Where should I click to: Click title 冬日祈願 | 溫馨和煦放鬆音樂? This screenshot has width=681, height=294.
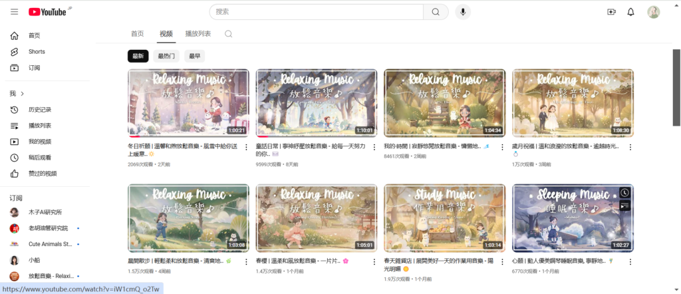click(x=182, y=150)
